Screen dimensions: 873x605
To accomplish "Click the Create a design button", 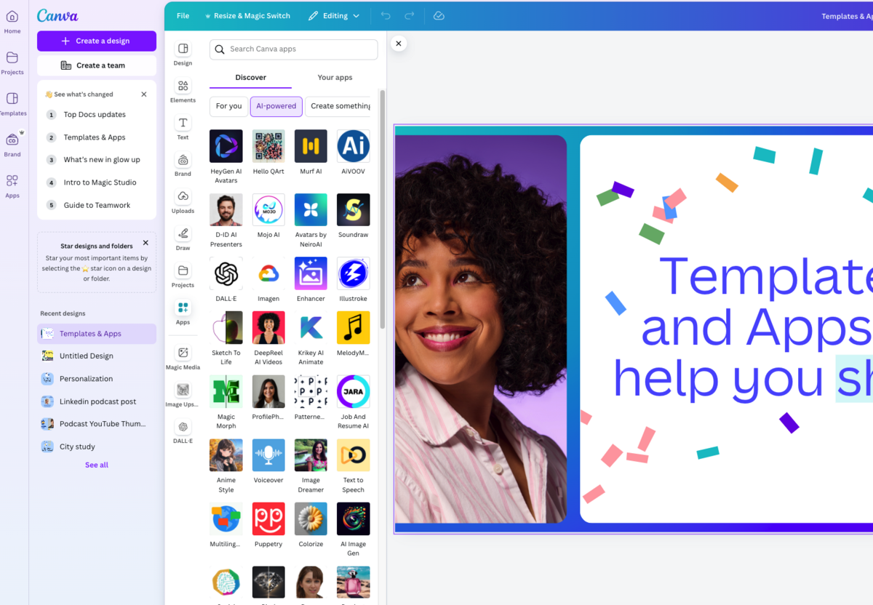I will [97, 41].
